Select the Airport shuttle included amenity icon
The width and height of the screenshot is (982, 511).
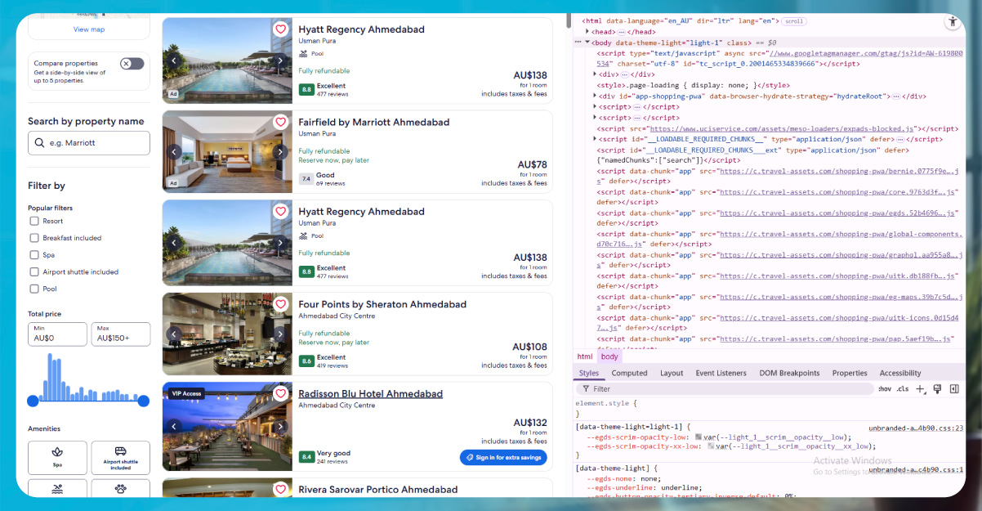coord(120,458)
